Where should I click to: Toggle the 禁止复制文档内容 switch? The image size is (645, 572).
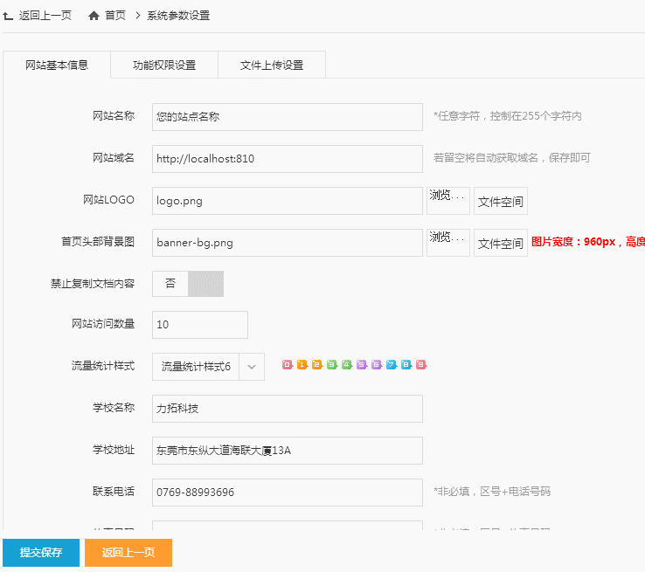[188, 284]
